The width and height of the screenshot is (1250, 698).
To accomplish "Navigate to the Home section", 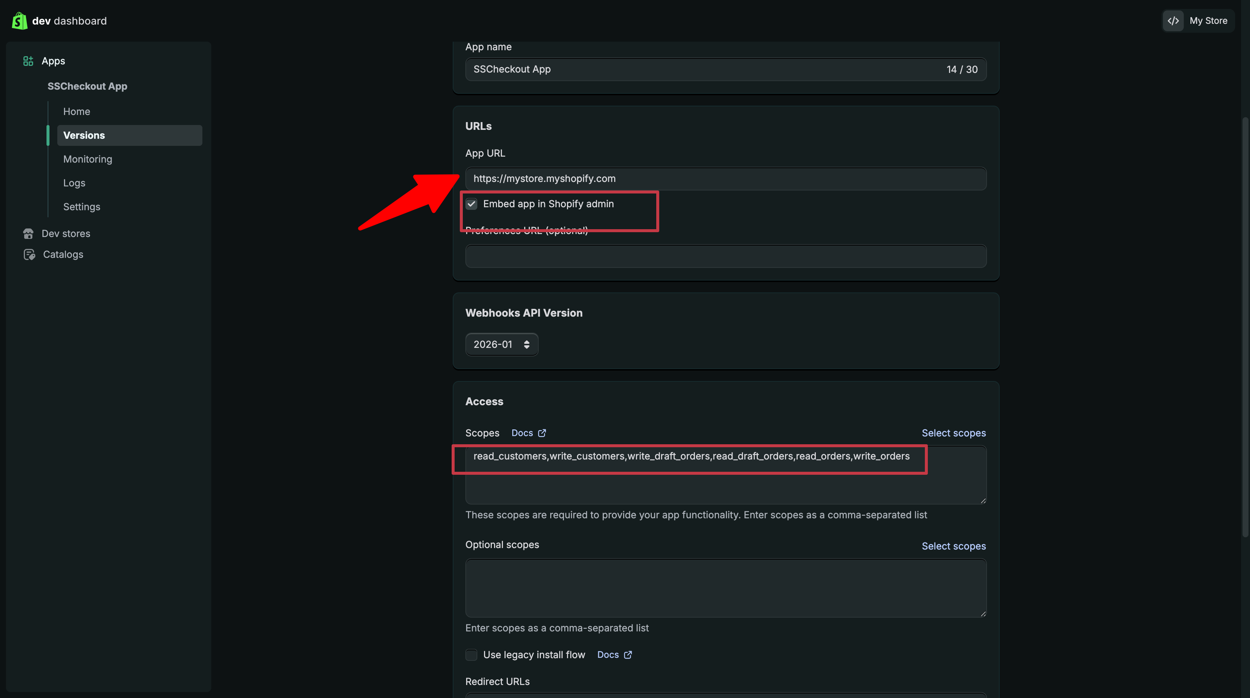I will click(76, 111).
